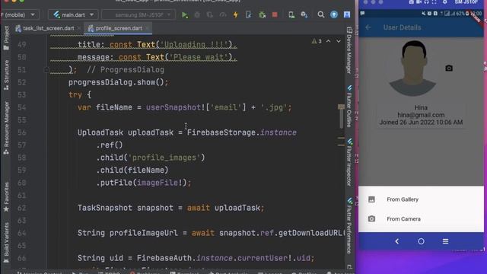Open the Flutter Performance side panel
The image size is (487, 274).
tap(349, 225)
